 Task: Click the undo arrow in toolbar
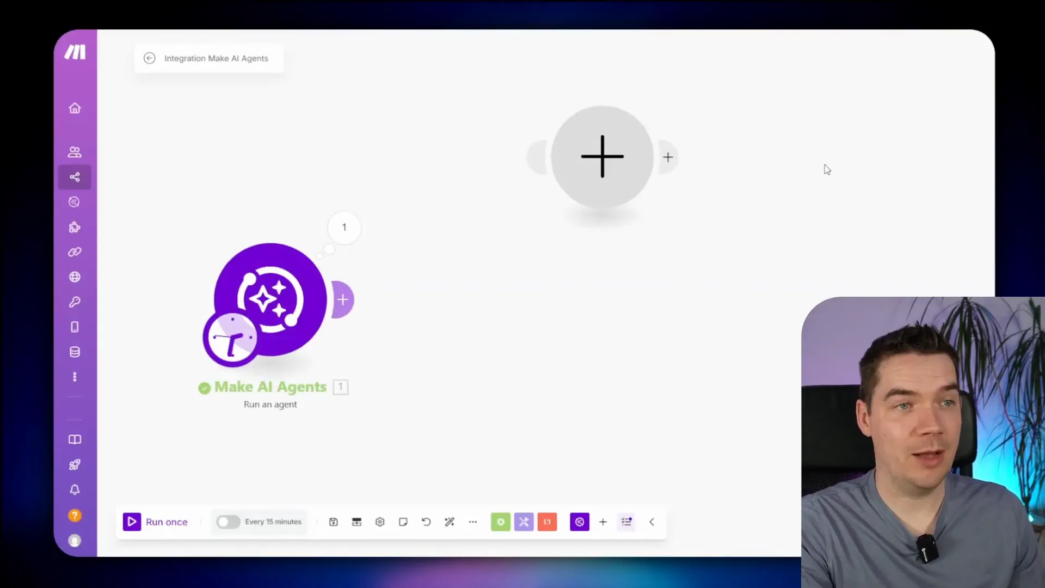point(426,522)
